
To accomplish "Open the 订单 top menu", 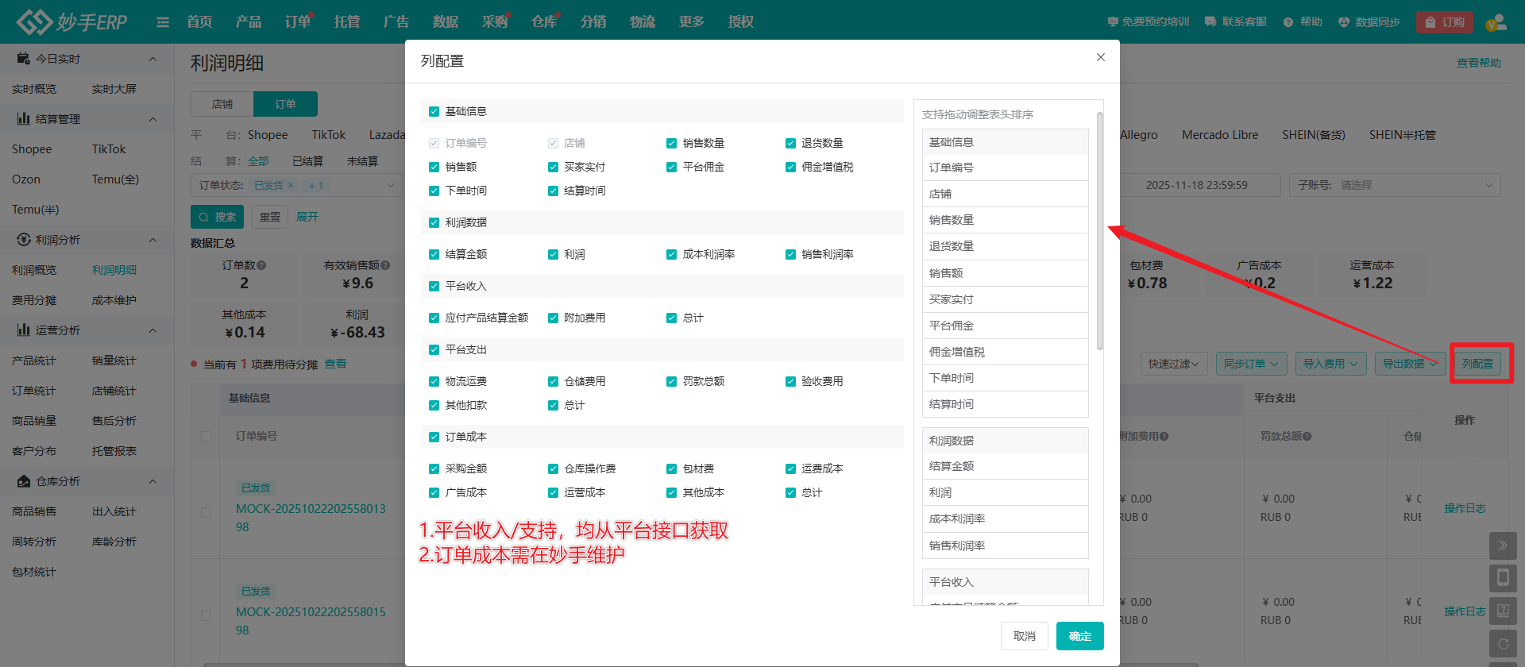I will click(x=298, y=22).
